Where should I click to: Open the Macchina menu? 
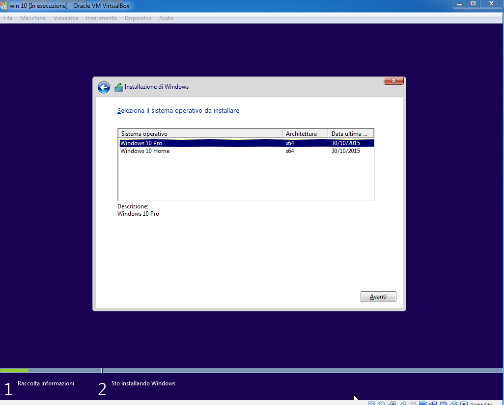33,18
